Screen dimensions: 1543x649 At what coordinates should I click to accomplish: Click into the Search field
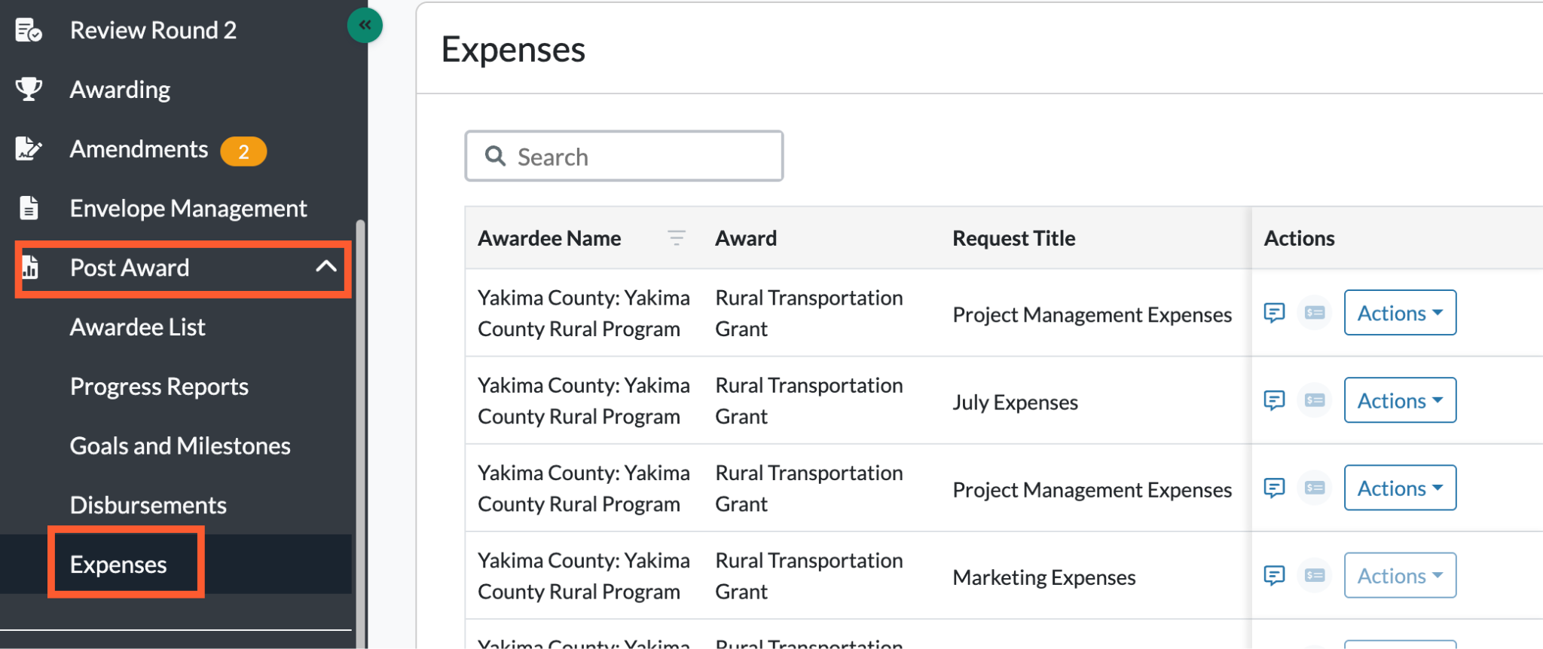pyautogui.click(x=624, y=156)
